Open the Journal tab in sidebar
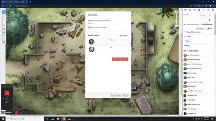 click(194, 10)
